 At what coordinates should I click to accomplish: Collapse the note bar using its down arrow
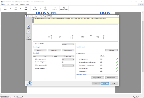pyautogui.click(x=33, y=22)
